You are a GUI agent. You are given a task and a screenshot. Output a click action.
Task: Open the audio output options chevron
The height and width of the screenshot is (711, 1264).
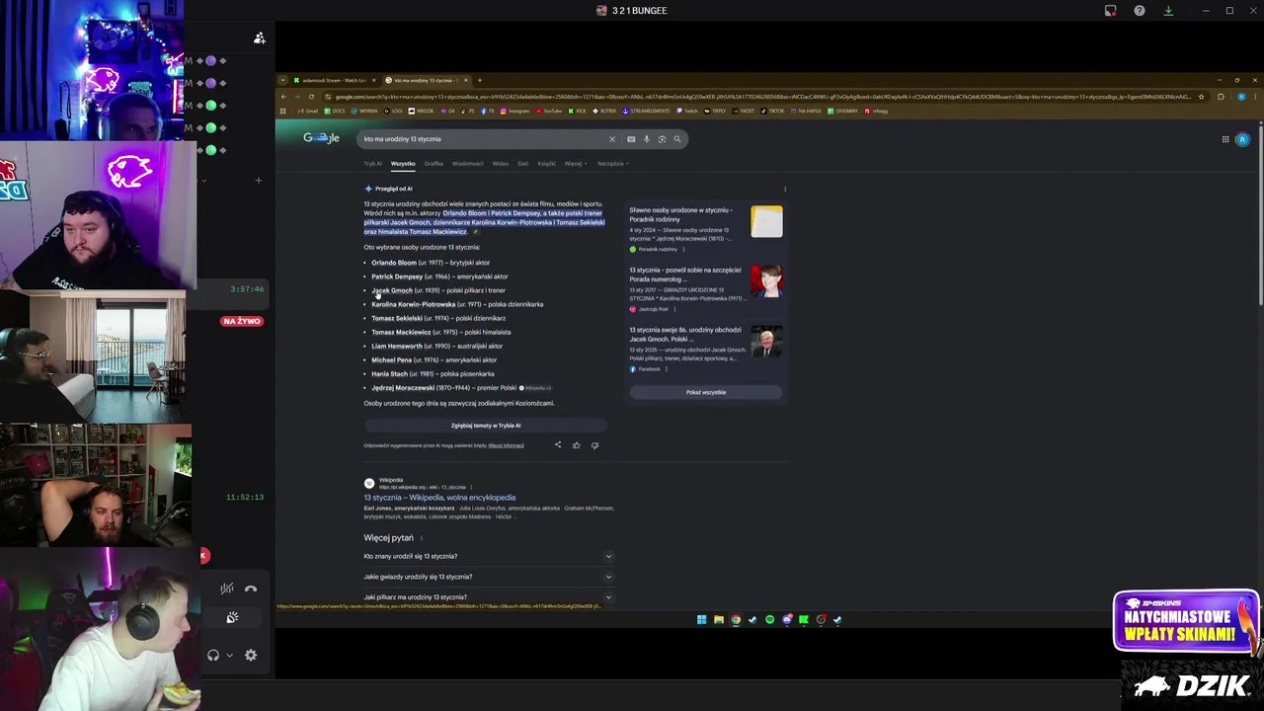click(229, 655)
